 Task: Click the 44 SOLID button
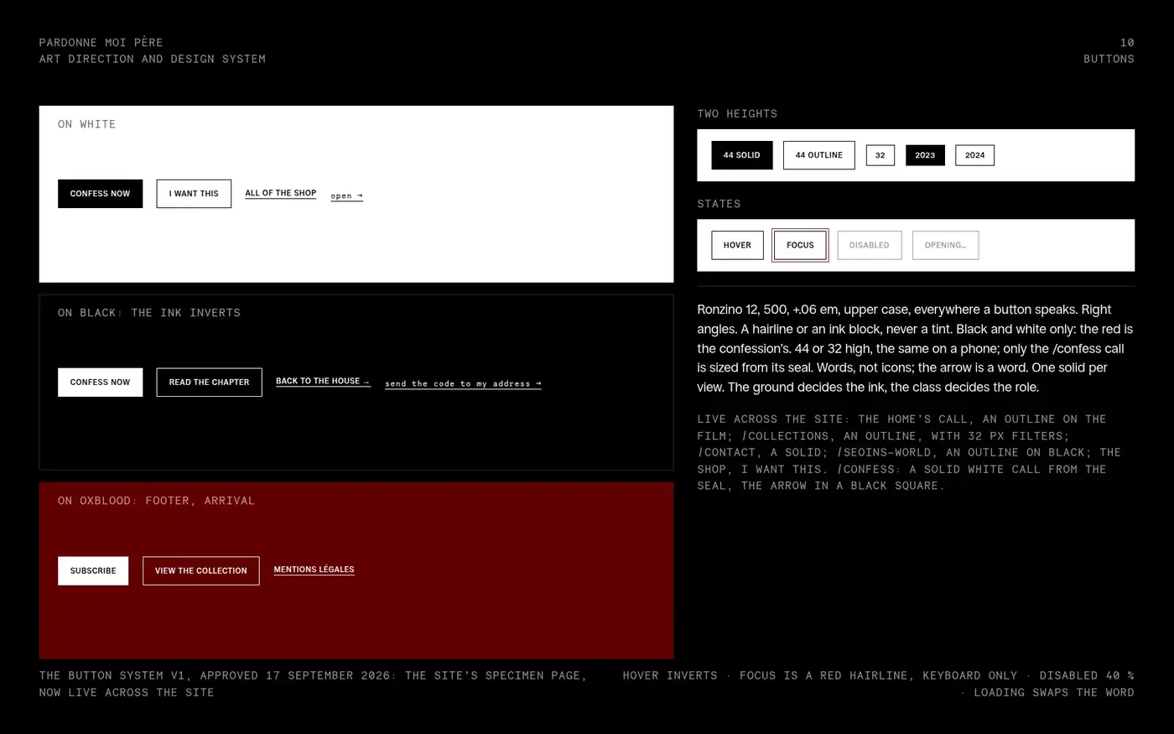point(742,155)
